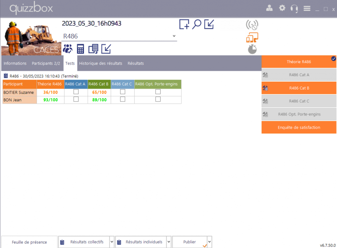The image size is (337, 248).
Task: Click the new session icon
Action: (x=184, y=24)
